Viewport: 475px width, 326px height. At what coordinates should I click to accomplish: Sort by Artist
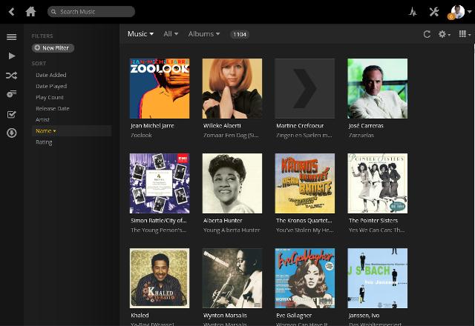[42, 120]
